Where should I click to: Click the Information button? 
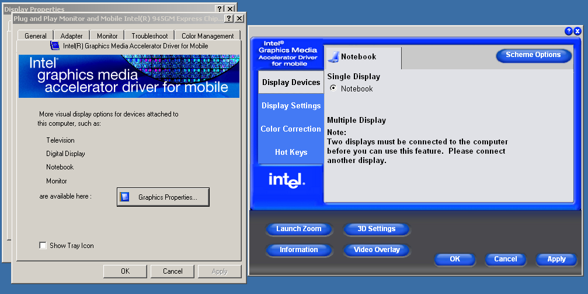tap(299, 250)
